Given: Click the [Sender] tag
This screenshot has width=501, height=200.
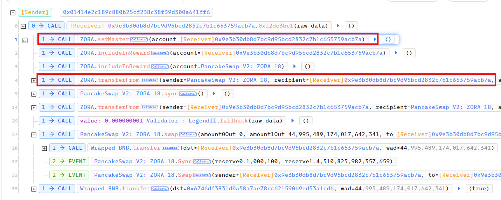Looking at the screenshot, I should [x=35, y=12].
